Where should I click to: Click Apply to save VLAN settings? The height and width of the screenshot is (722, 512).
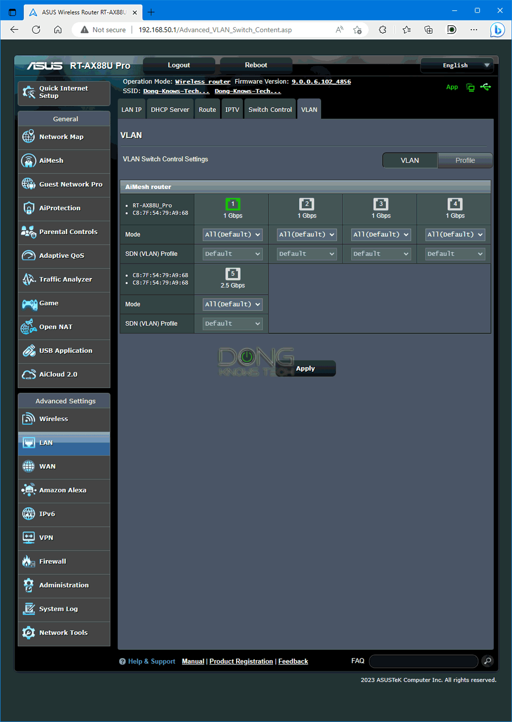305,369
